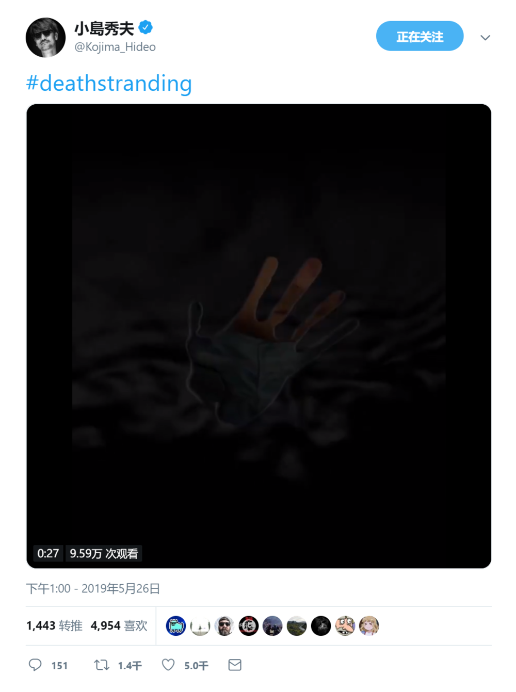Open first liker's blue avatar

coord(176,626)
